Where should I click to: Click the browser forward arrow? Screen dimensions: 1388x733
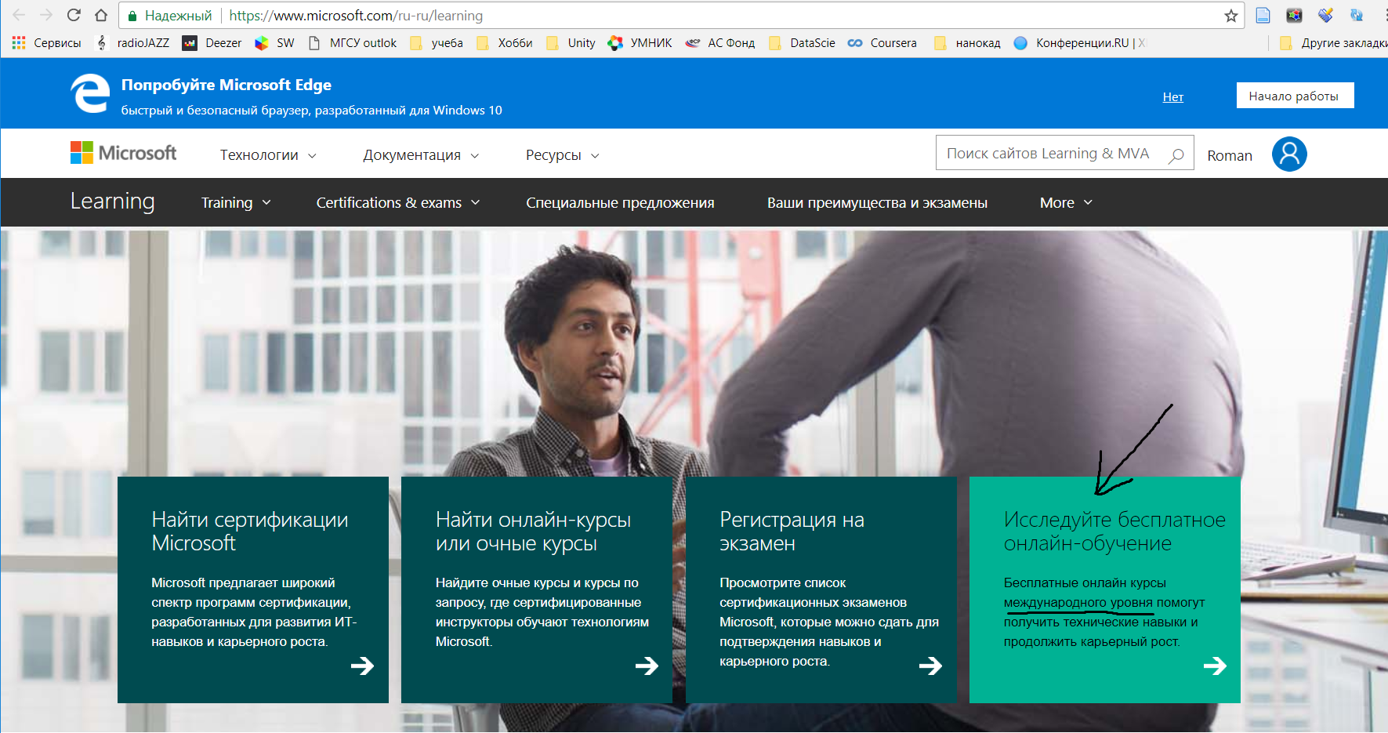point(46,15)
